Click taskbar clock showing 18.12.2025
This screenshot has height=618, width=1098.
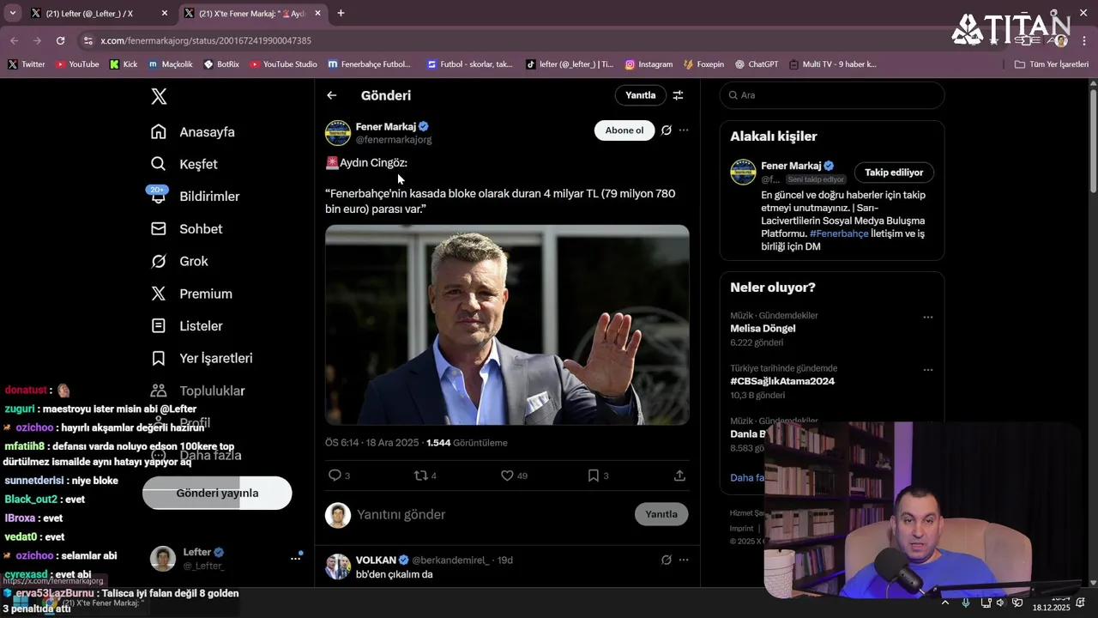click(1052, 603)
